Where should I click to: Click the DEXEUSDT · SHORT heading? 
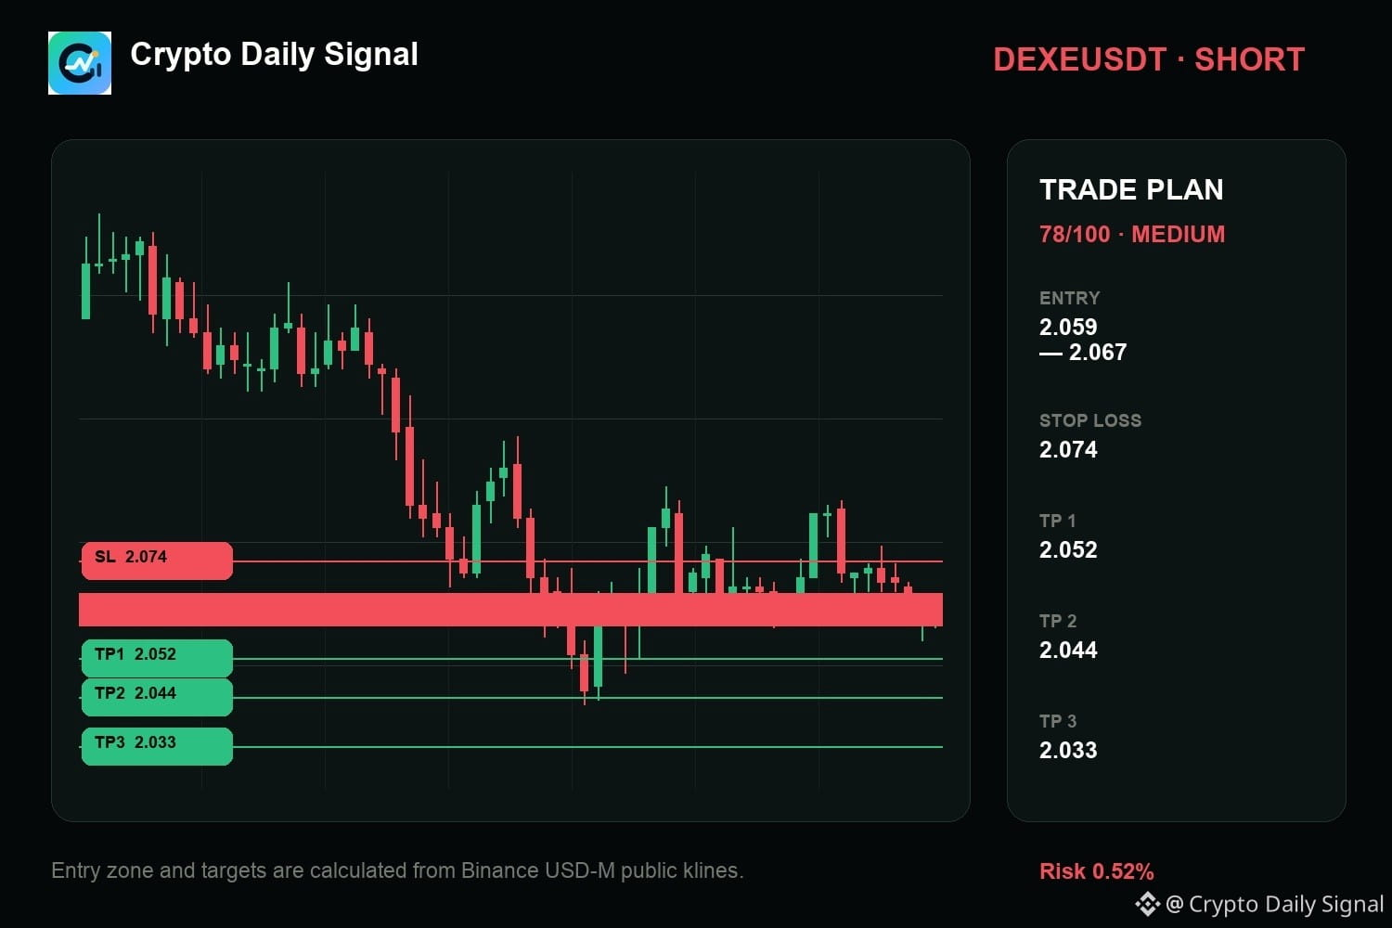tap(1149, 59)
